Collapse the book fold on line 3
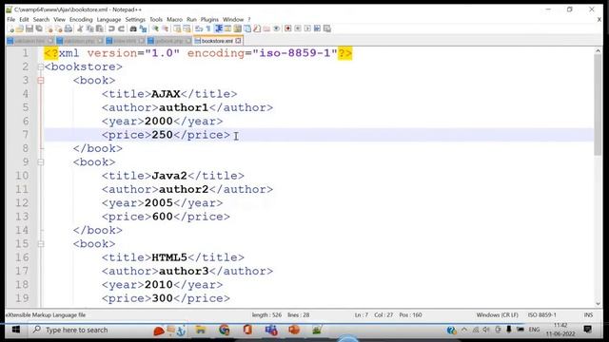609x342 pixels. coord(41,81)
